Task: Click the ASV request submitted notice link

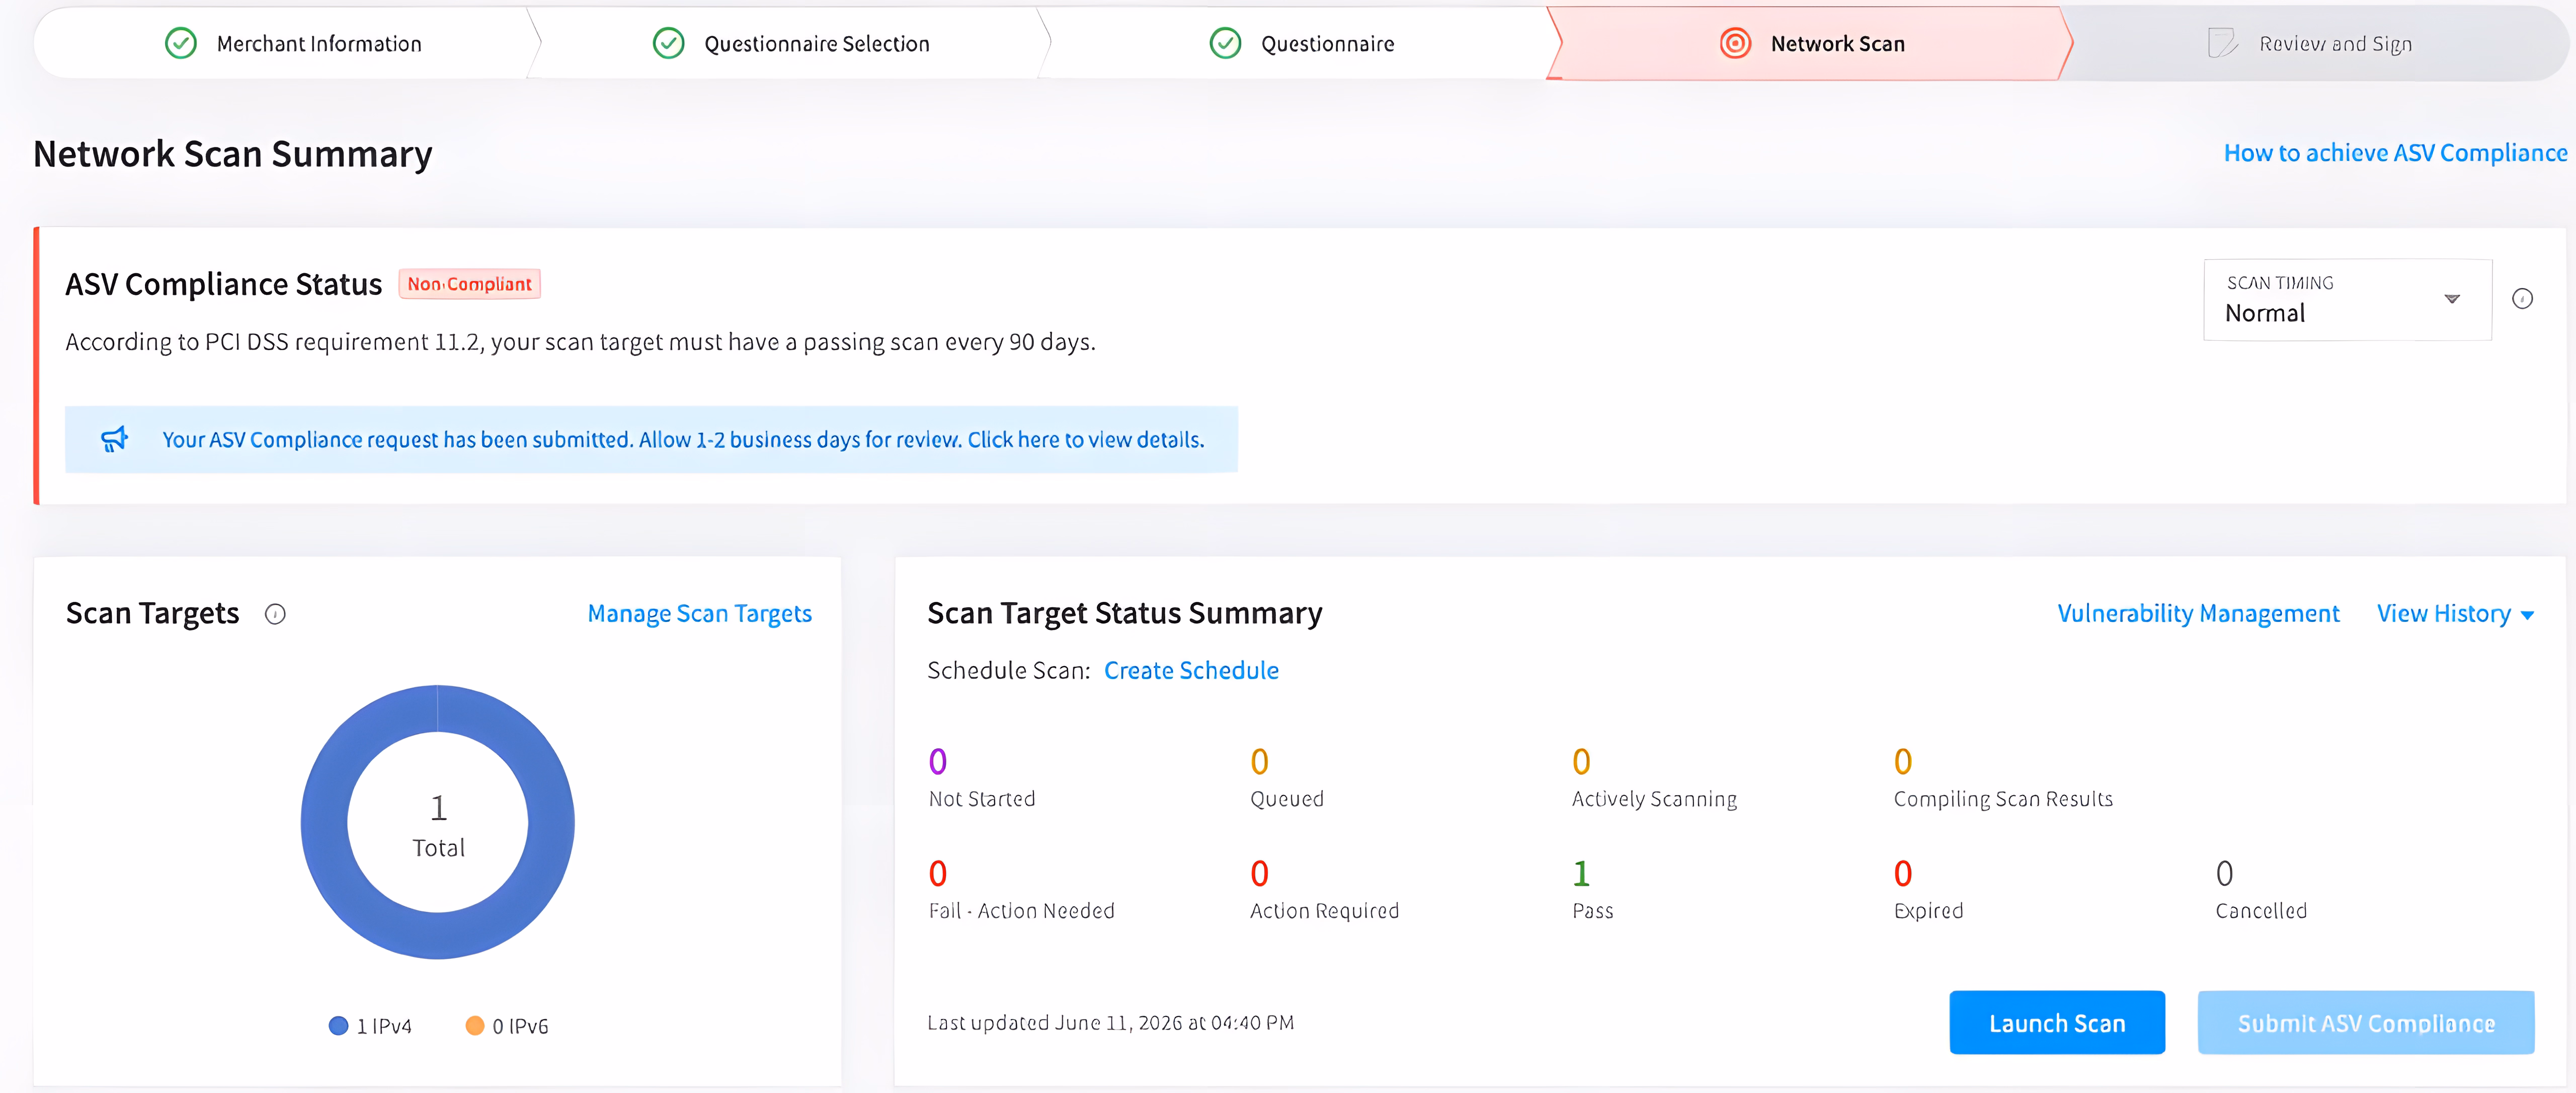Action: point(683,440)
